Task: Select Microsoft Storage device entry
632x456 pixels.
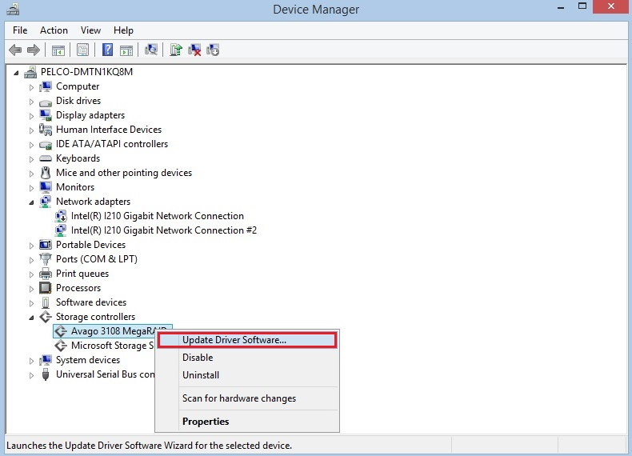Action: tap(113, 346)
